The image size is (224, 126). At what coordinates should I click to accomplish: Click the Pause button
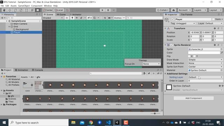point(108,10)
